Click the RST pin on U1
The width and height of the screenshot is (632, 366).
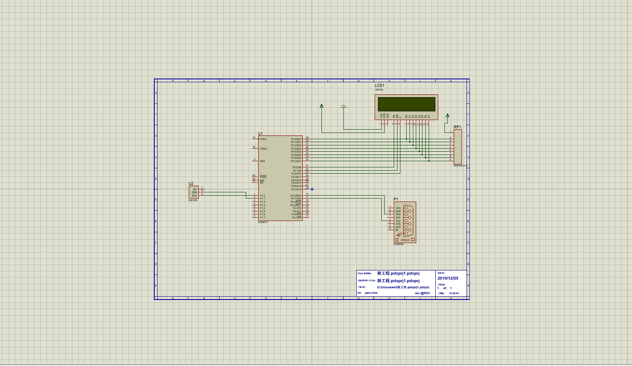point(262,161)
